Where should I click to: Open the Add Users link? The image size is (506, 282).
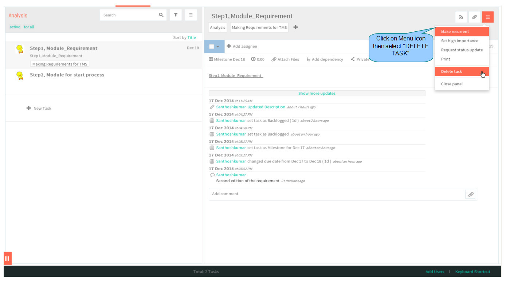[435, 272]
